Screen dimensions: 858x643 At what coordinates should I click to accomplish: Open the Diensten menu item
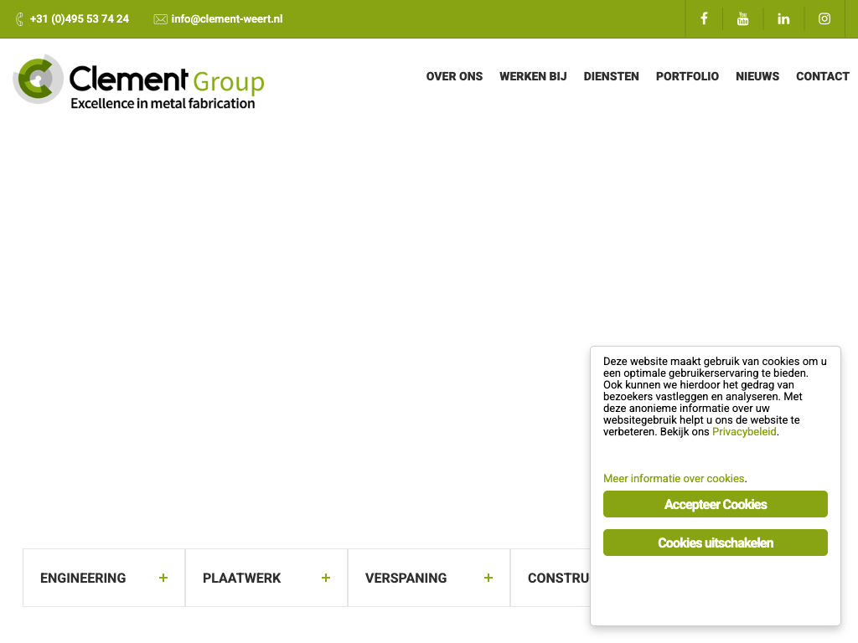611,76
